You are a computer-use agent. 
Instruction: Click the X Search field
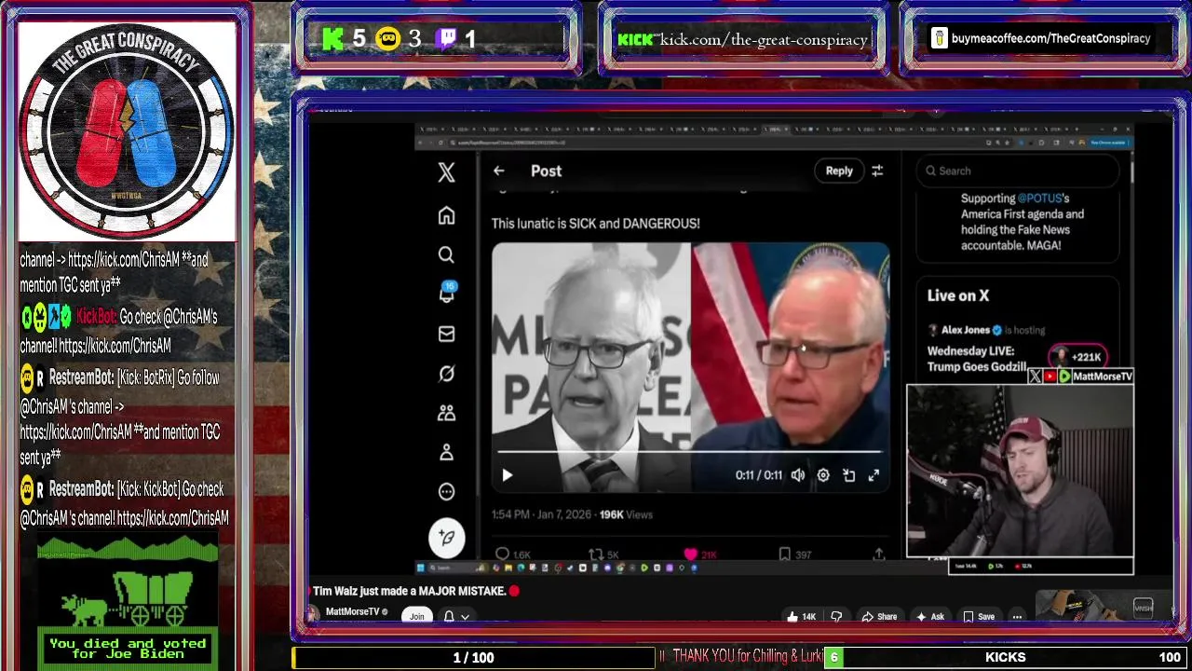point(1017,171)
